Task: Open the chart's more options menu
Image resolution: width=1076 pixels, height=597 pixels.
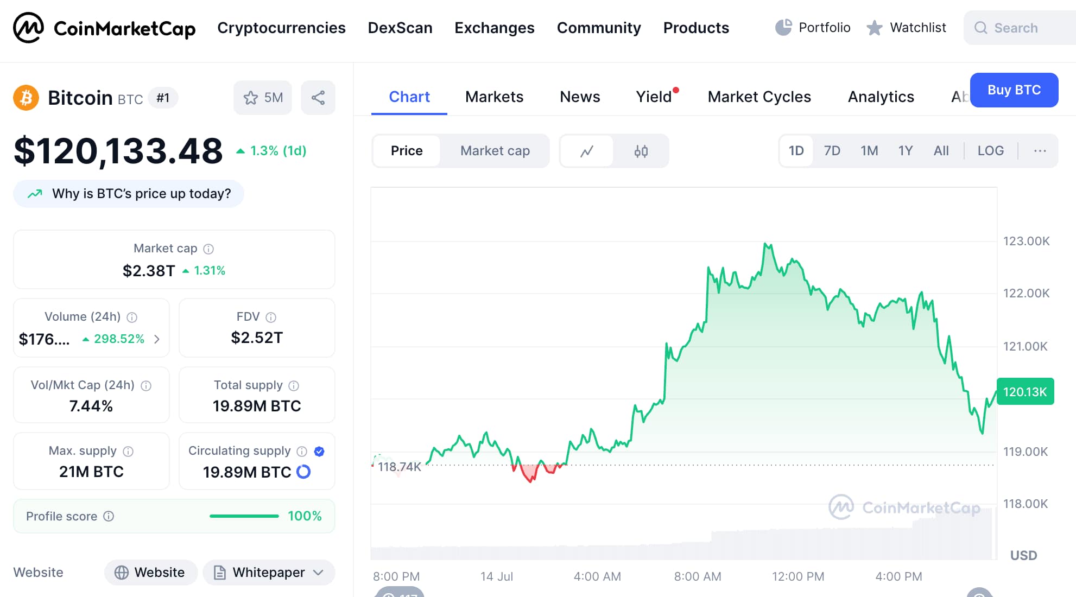Action: point(1040,151)
